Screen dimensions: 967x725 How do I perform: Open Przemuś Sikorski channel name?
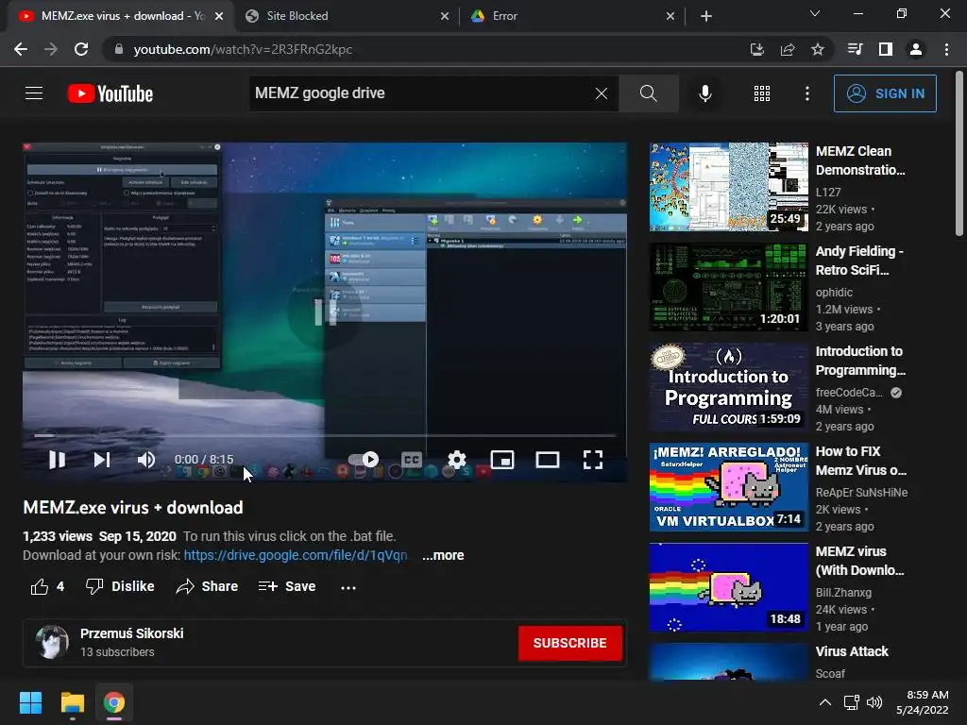tap(132, 633)
